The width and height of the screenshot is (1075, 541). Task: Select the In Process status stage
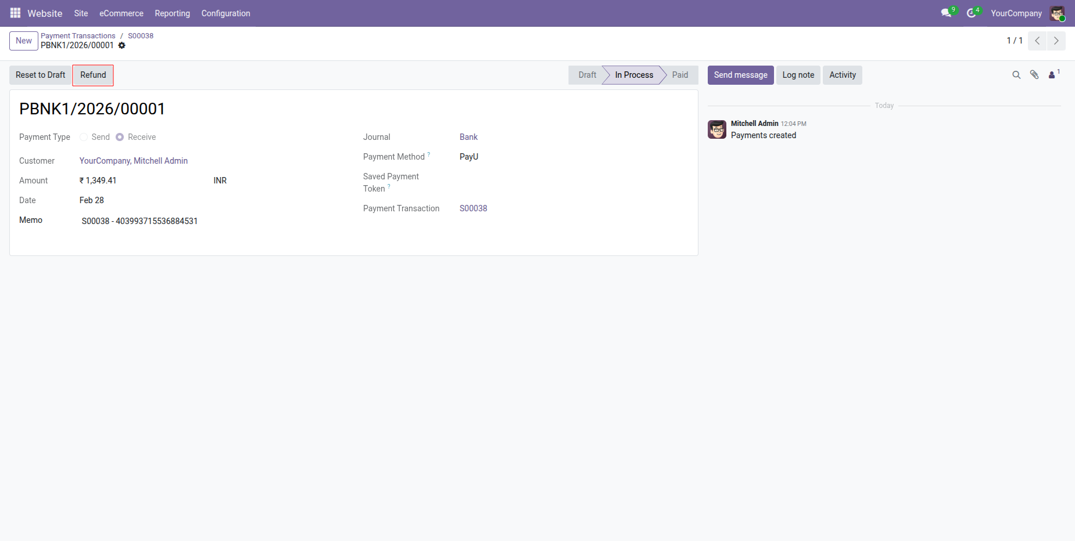pos(633,75)
